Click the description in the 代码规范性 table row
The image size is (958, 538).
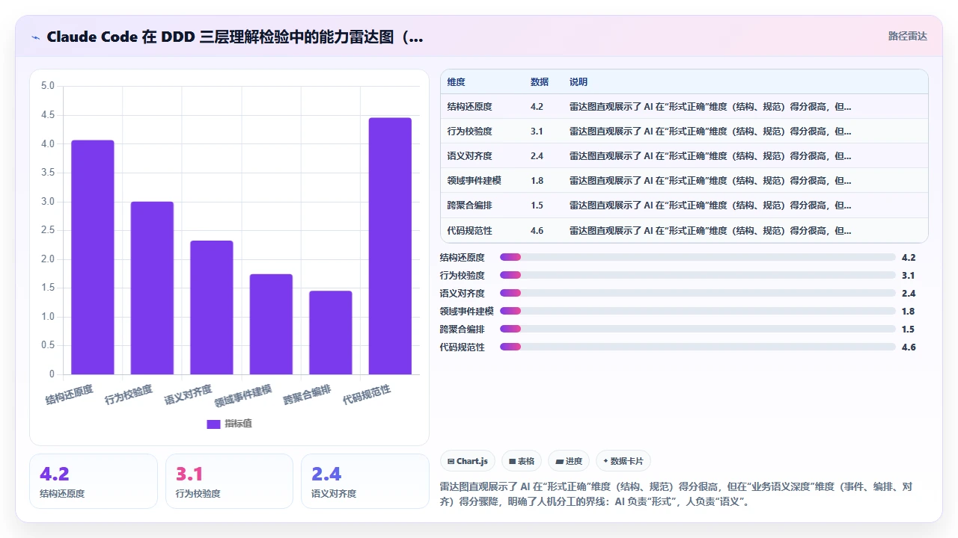[x=710, y=231]
